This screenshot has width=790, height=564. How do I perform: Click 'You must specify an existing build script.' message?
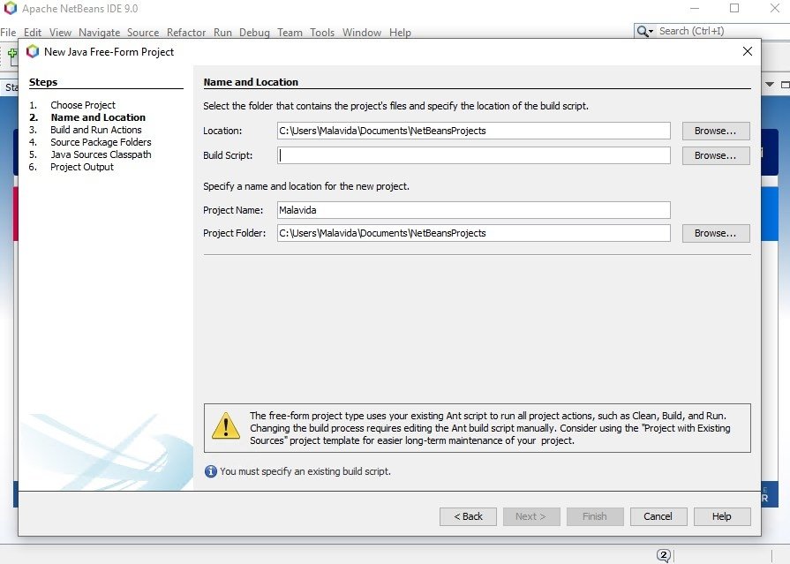point(305,471)
